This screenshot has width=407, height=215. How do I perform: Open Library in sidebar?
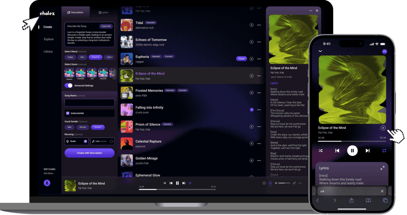pyautogui.click(x=48, y=51)
